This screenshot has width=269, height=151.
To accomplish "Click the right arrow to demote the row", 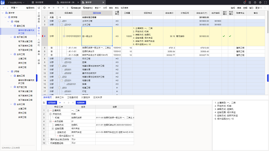I will point(58,8).
